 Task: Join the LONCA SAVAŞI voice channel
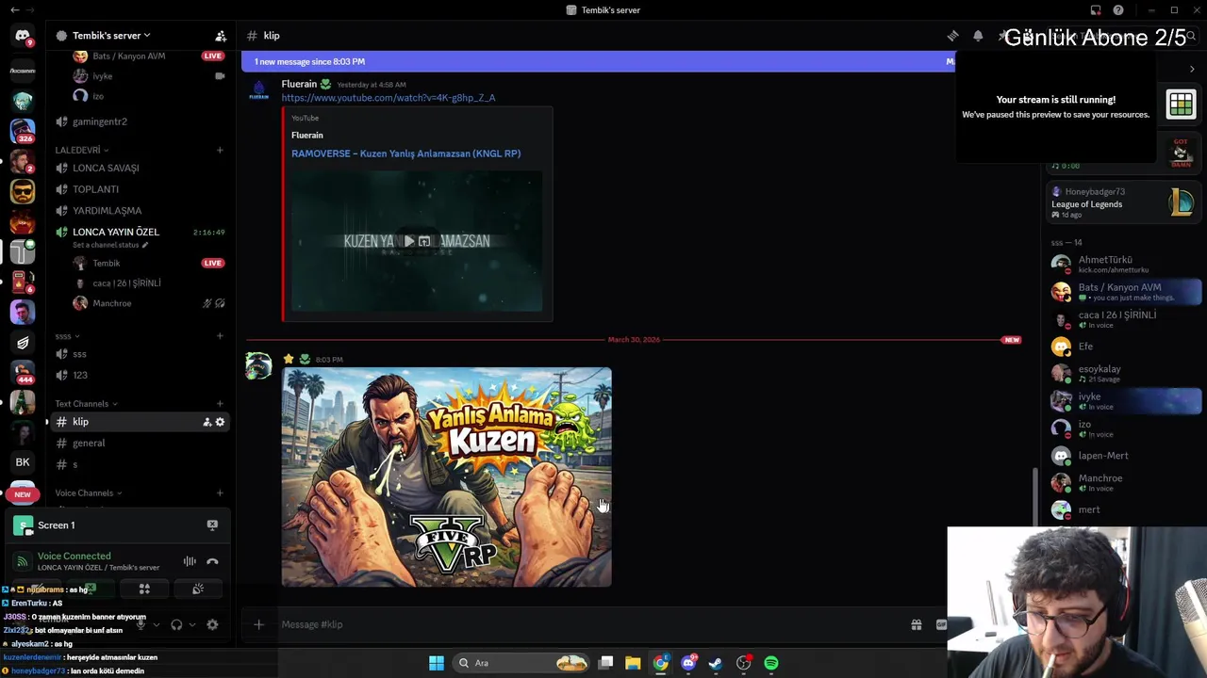point(140,168)
